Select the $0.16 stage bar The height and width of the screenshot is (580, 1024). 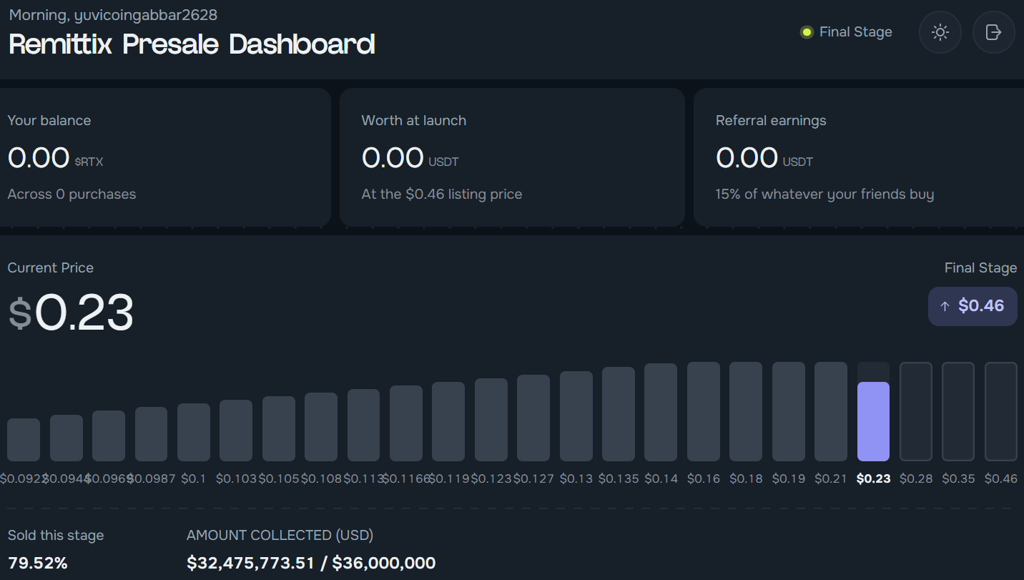[x=704, y=412]
